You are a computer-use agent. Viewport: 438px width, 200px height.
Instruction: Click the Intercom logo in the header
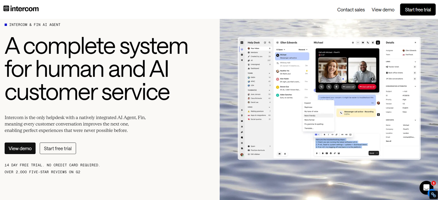pyautogui.click(x=21, y=9)
